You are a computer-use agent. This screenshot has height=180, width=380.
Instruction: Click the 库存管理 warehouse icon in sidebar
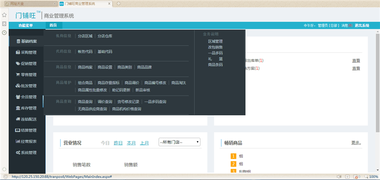click(18, 108)
